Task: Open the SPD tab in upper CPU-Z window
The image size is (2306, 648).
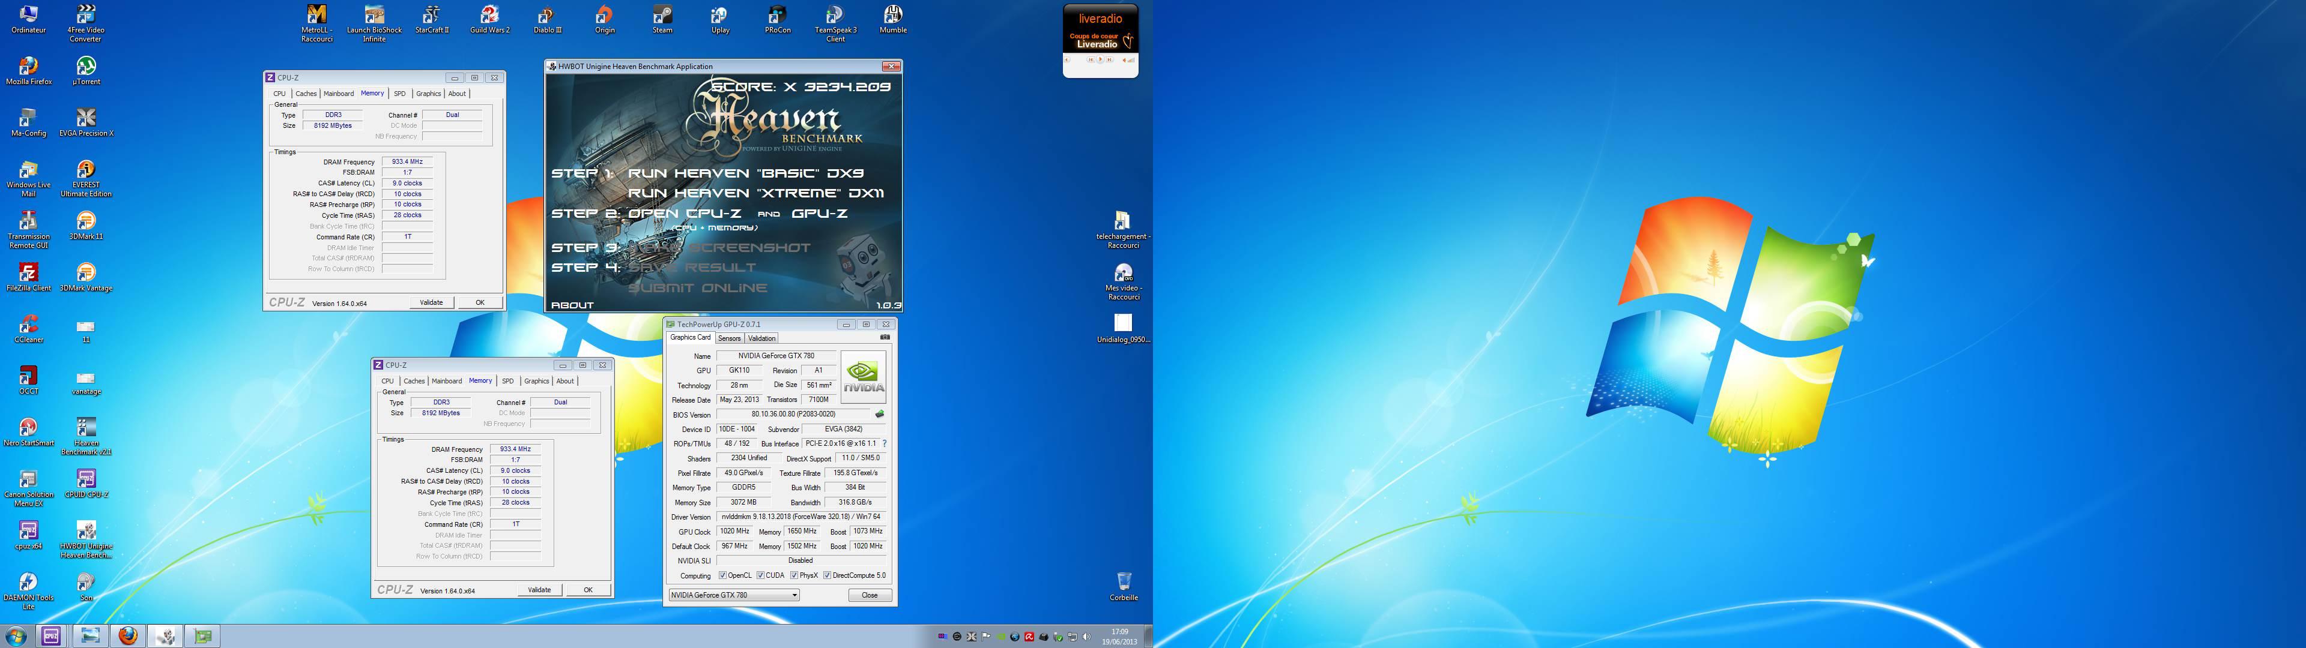Action: pyautogui.click(x=400, y=93)
